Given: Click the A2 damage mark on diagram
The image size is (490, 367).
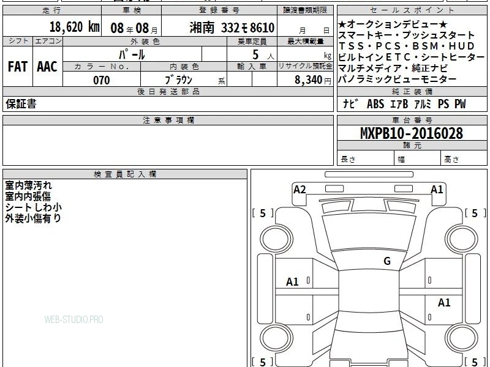Looking at the screenshot, I should 300,190.
